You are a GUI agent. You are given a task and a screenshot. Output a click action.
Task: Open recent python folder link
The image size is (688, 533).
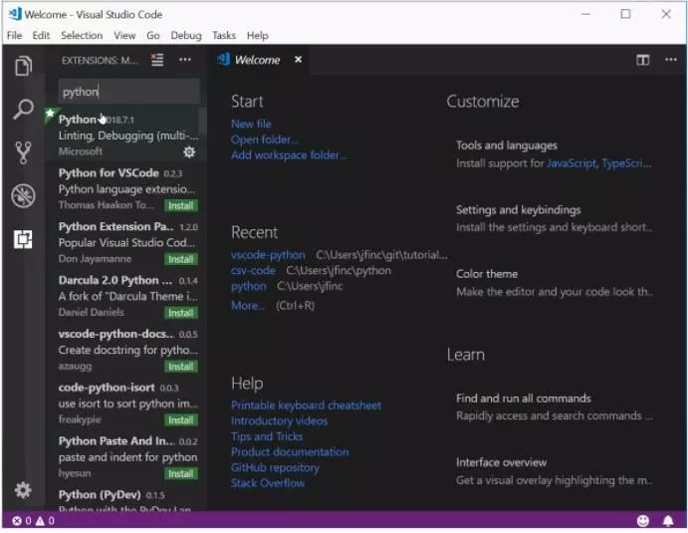coord(248,287)
